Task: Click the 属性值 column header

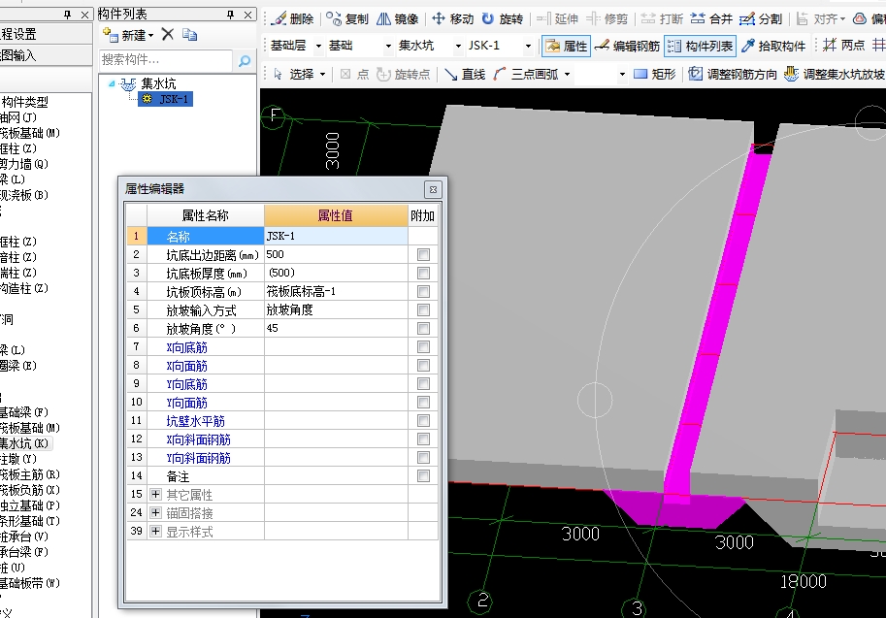Action: [x=336, y=215]
